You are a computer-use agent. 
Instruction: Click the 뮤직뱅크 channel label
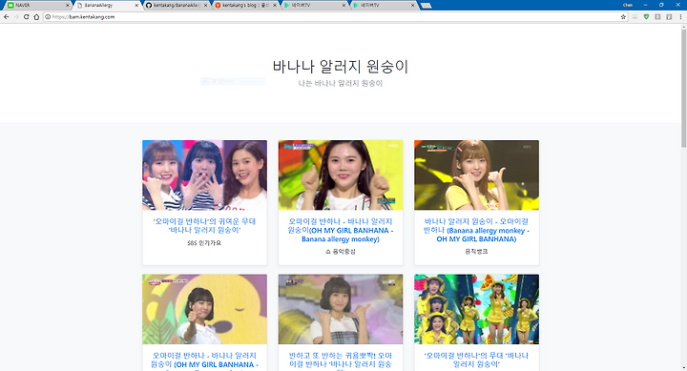[x=476, y=252]
